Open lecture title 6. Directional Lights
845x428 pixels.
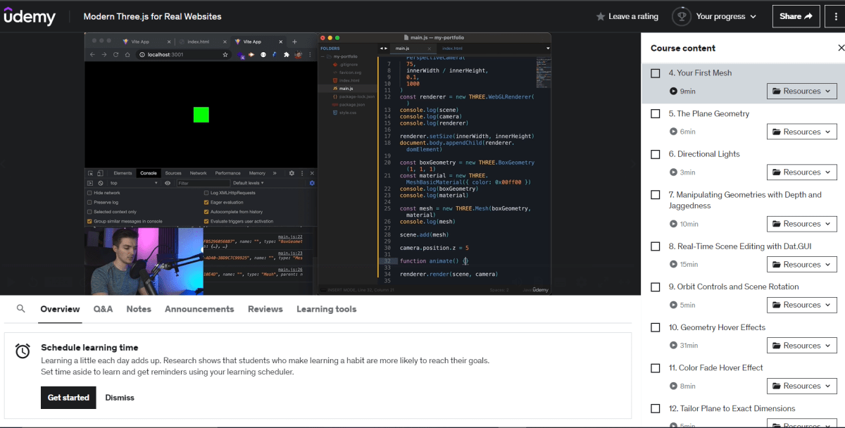[704, 154]
